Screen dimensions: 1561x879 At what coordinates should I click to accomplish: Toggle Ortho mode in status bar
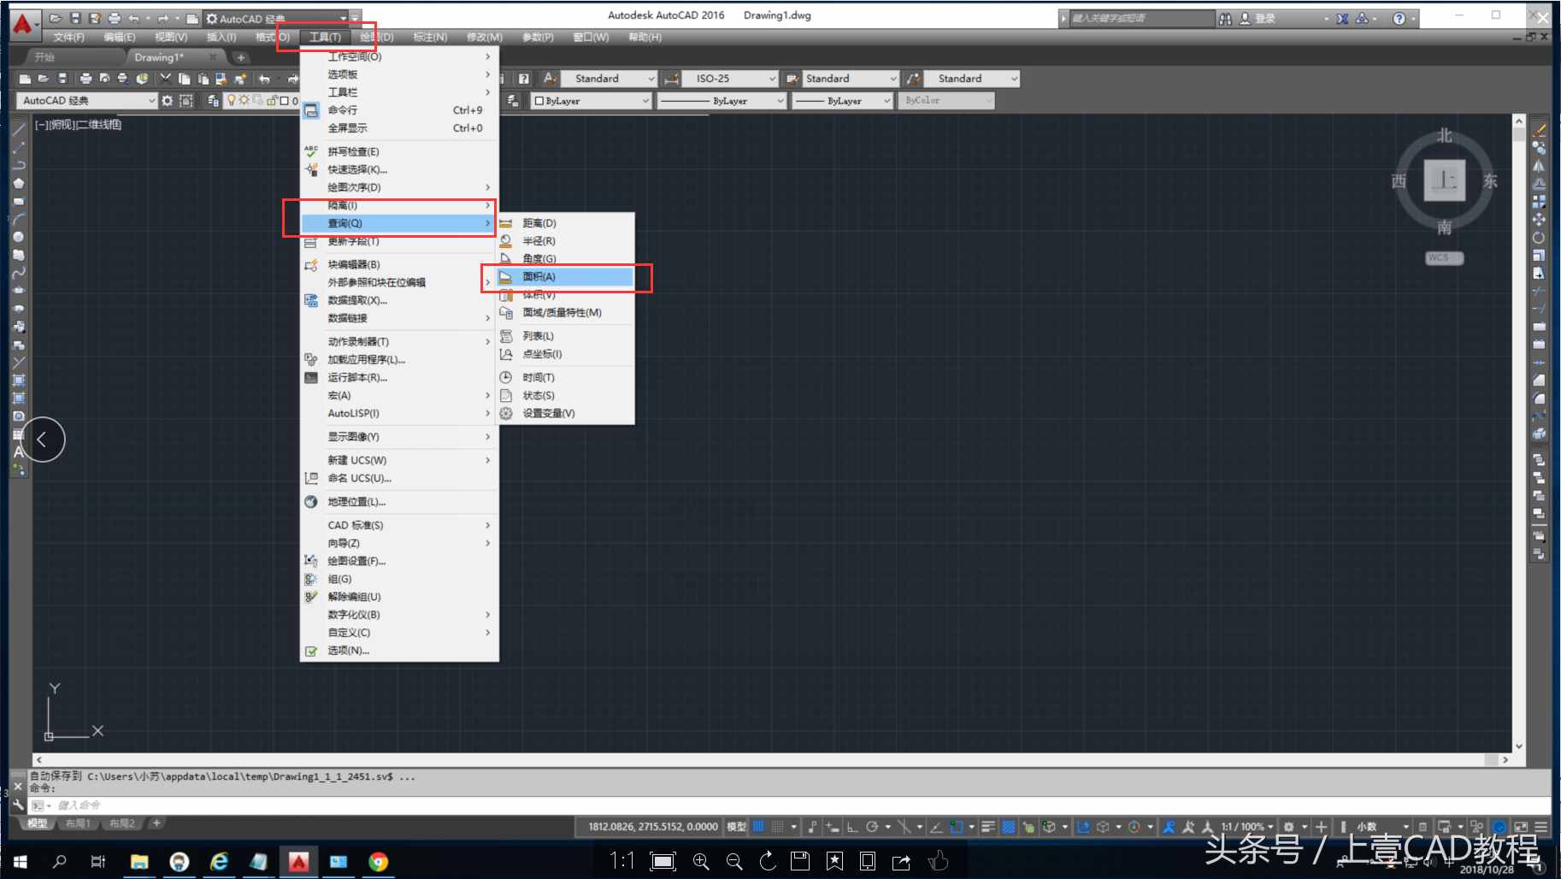(852, 827)
